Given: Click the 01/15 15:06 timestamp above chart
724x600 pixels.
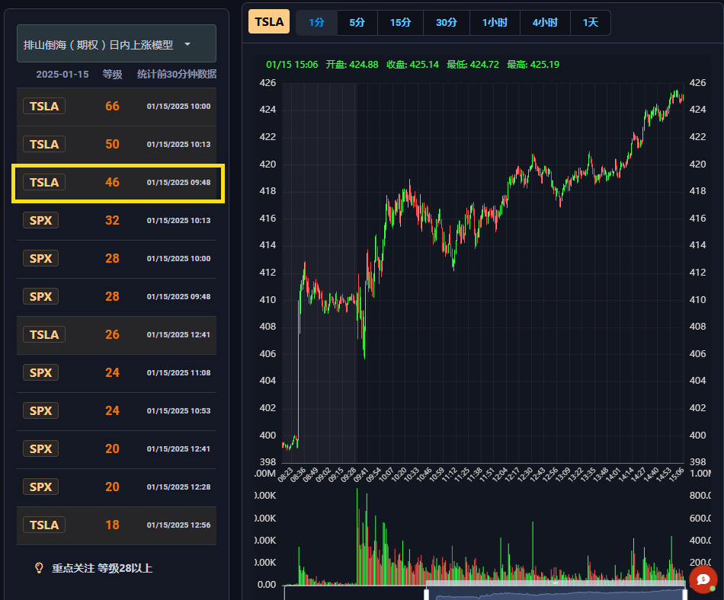Looking at the screenshot, I should 292,65.
